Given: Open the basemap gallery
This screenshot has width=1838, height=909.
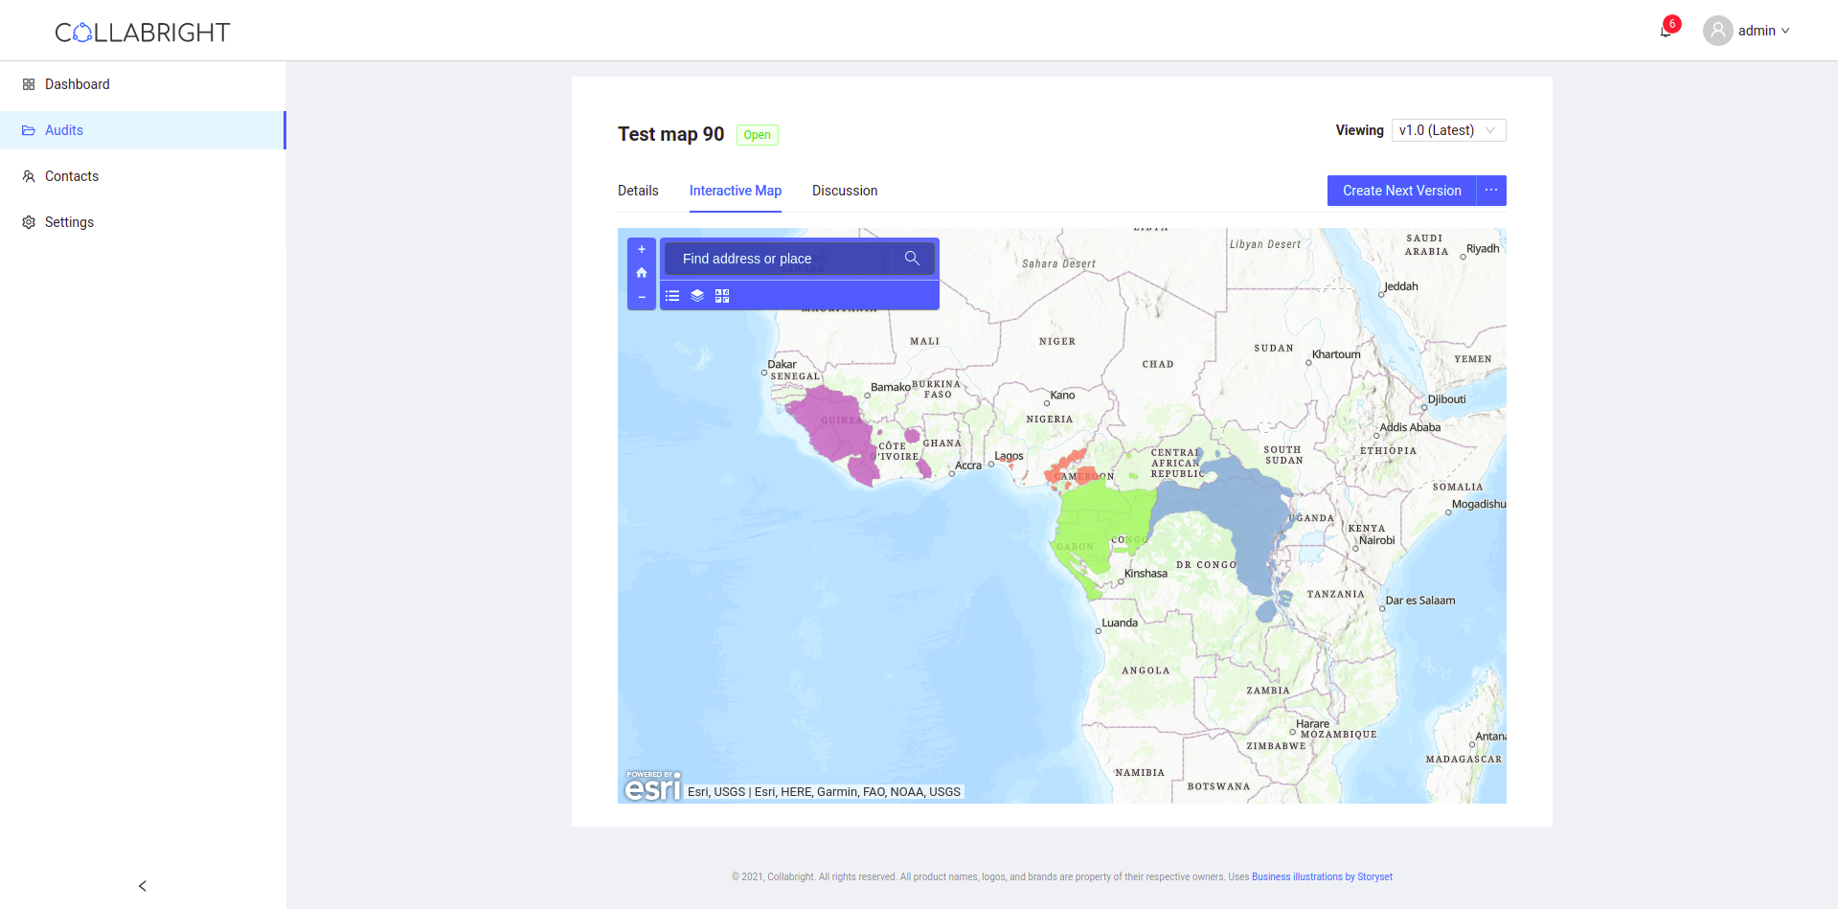Looking at the screenshot, I should pos(722,296).
